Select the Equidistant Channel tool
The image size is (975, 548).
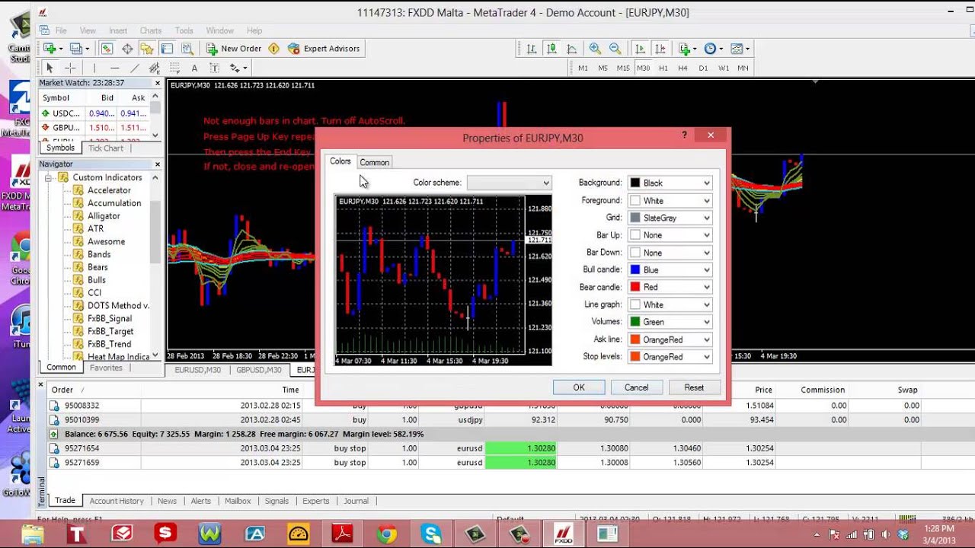click(x=155, y=68)
